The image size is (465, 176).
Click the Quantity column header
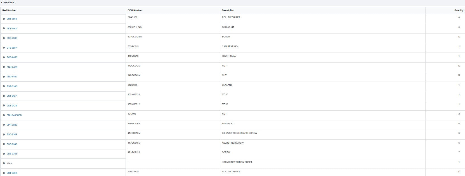pyautogui.click(x=459, y=10)
